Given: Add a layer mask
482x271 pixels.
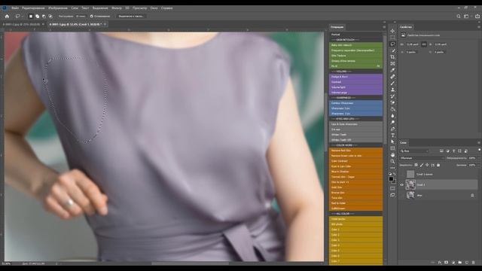Looking at the screenshot, I should [447, 263].
